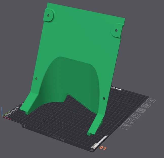Viewport: 164px width, 158px height.
Task: Toggle the plate lock padlock icon
Action: point(136,116)
